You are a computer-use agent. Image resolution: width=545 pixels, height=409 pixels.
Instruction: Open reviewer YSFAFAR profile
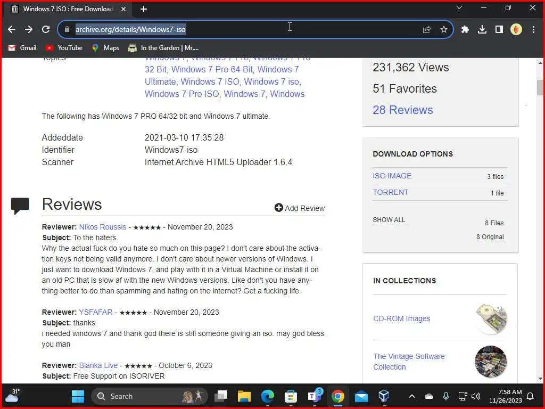pyautogui.click(x=96, y=312)
